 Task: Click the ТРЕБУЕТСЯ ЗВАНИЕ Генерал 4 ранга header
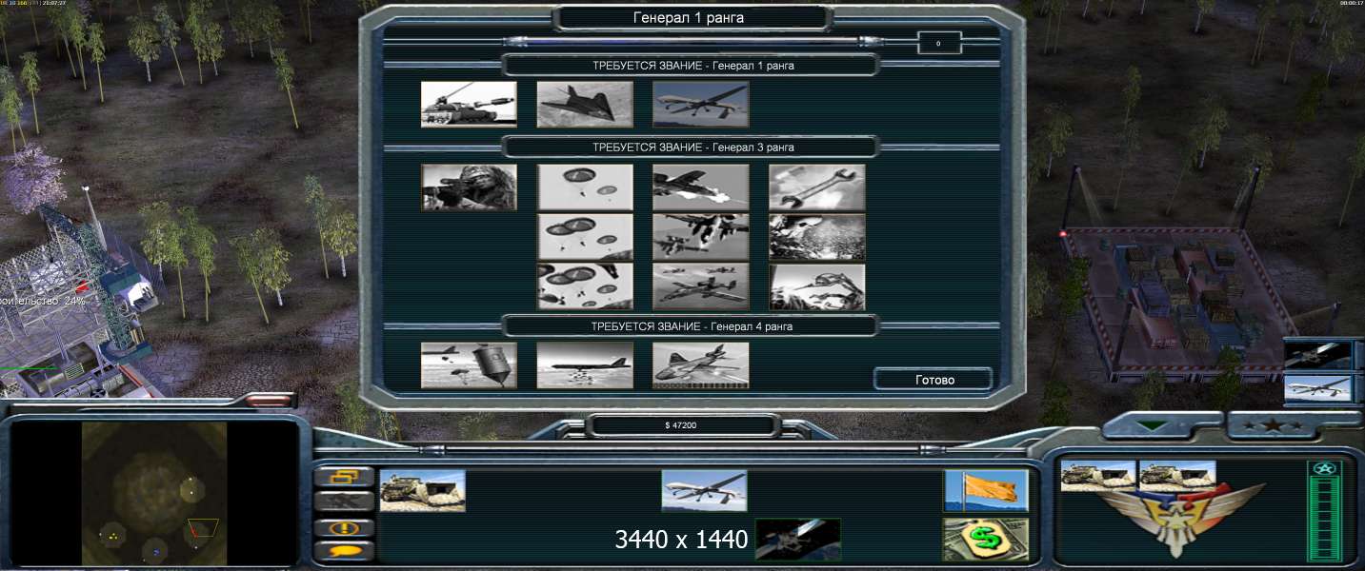(x=693, y=326)
